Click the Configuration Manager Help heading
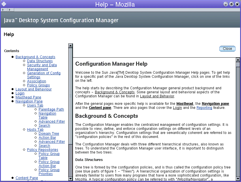 tap(111, 64)
